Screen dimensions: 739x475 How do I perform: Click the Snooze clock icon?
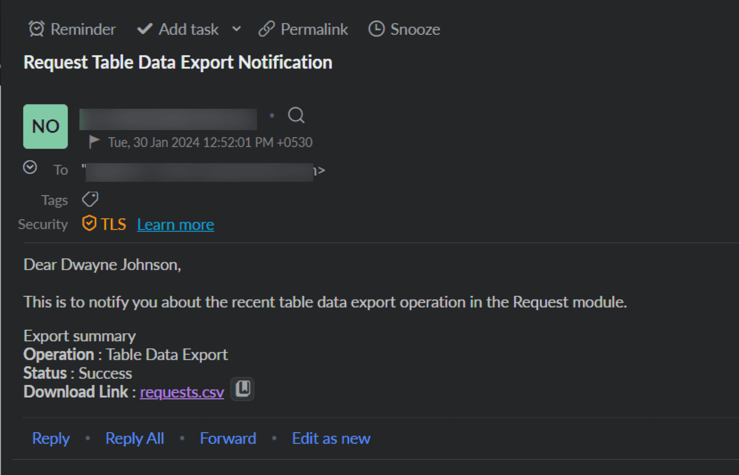pos(376,29)
